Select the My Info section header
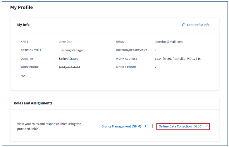The image size is (229, 147). (23, 25)
